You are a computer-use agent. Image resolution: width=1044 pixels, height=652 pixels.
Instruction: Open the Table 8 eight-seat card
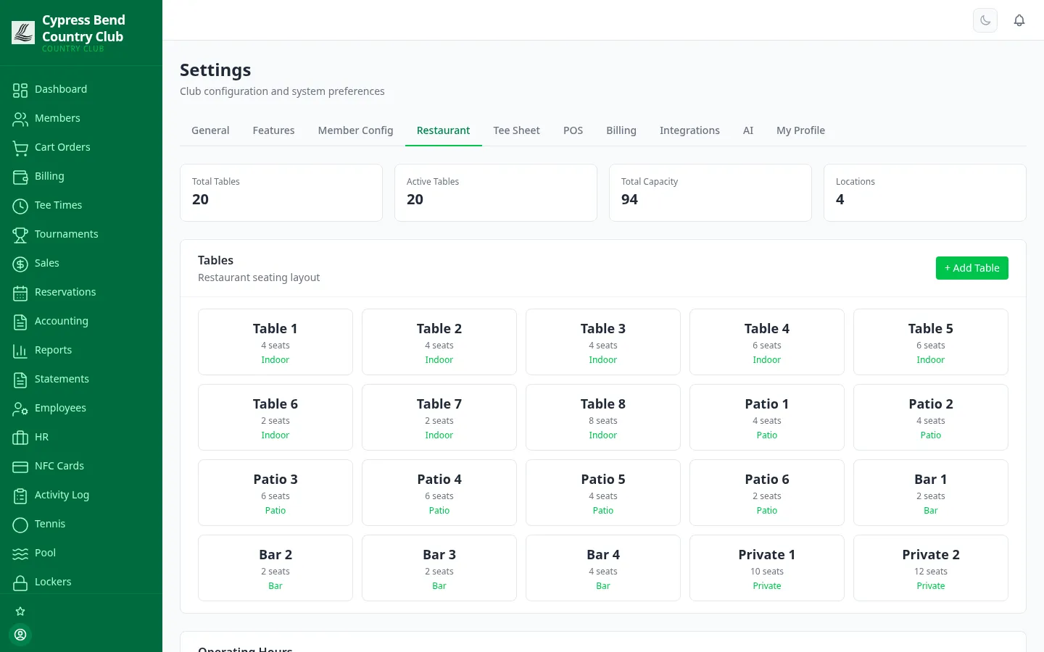click(x=603, y=417)
